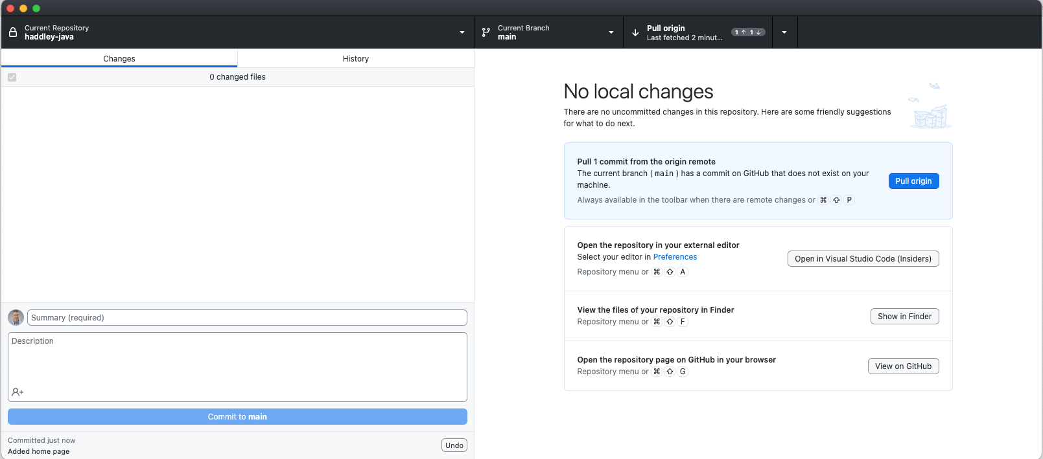
Task: Expand the Current Repository dropdown
Action: pyautogui.click(x=462, y=32)
